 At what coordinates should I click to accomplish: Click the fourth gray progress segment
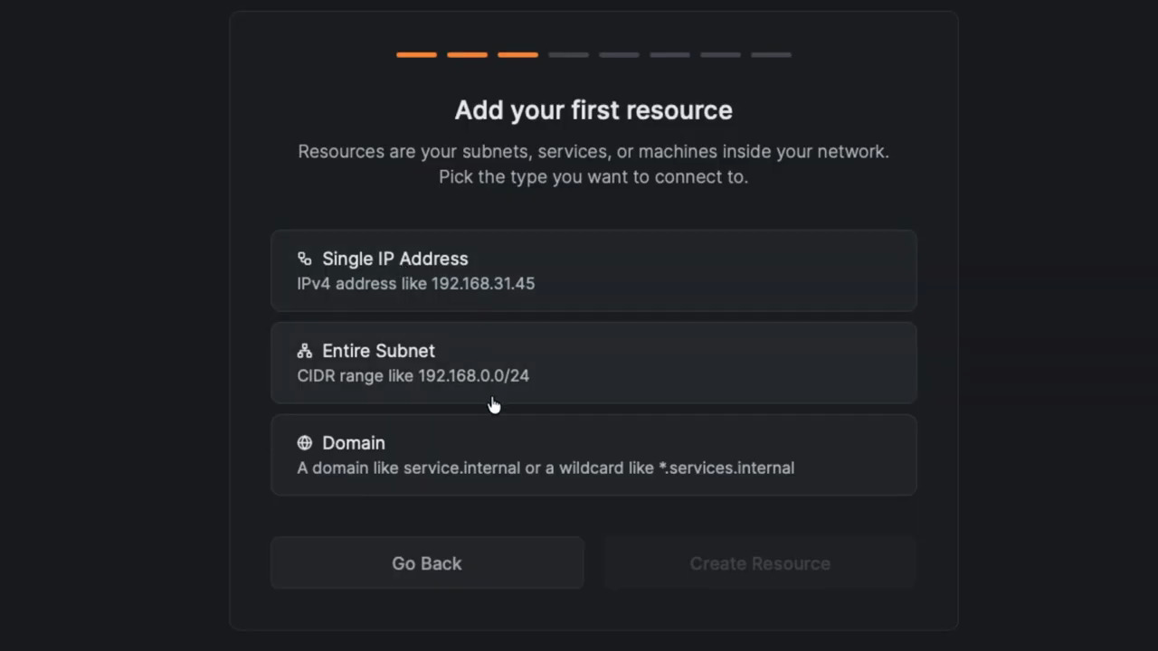(568, 54)
